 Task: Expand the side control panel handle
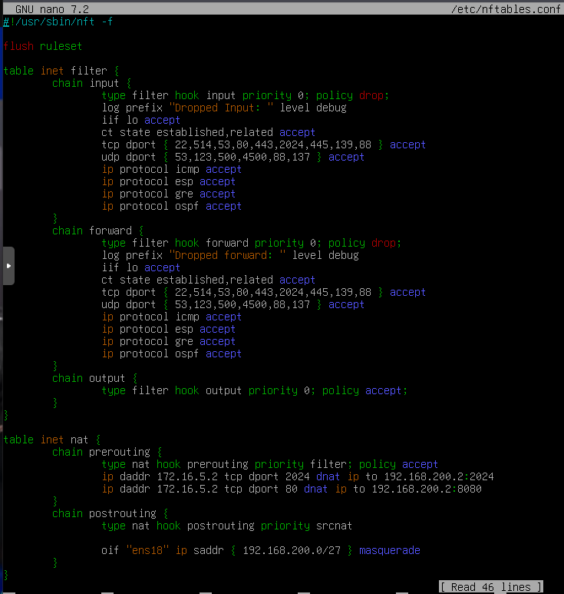coord(8,266)
